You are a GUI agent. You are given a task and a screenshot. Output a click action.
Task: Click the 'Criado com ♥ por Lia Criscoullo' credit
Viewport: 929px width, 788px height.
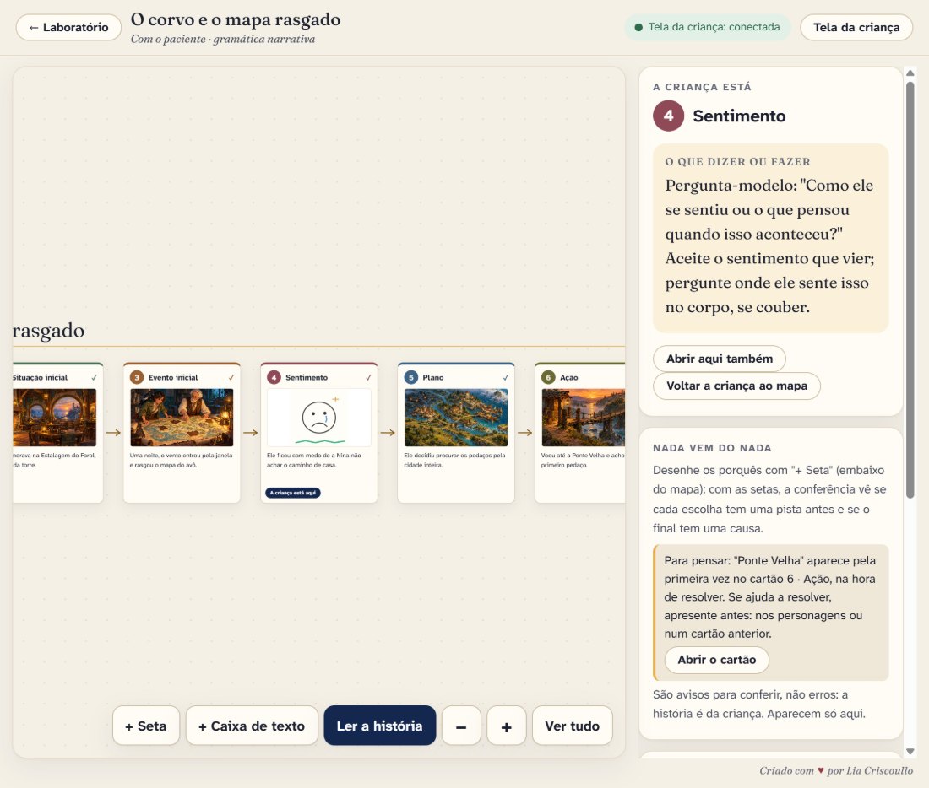[x=836, y=770]
